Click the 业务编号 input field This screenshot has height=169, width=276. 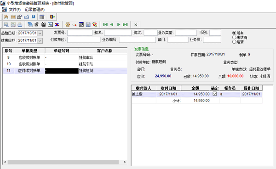137,40
